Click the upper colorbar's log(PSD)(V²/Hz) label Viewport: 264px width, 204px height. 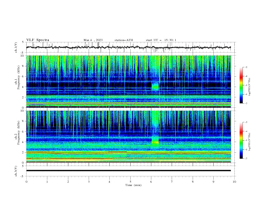250,87
